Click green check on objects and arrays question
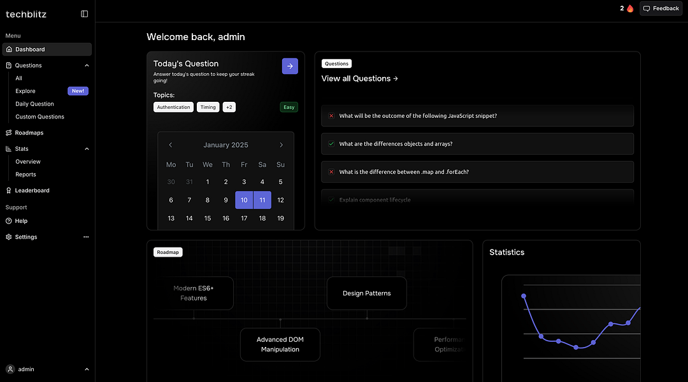Screen dimensions: 688x382 click(x=331, y=144)
